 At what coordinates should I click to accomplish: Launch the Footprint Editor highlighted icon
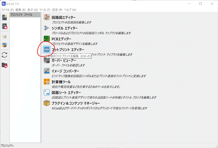[x=47, y=50]
